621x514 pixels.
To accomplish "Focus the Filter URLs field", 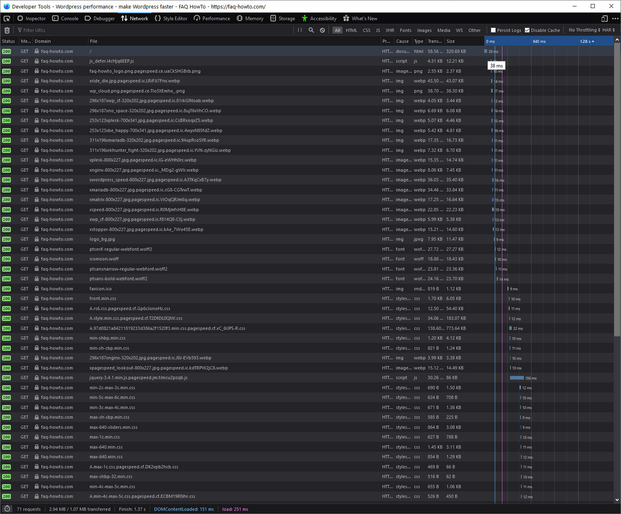I will coord(153,30).
